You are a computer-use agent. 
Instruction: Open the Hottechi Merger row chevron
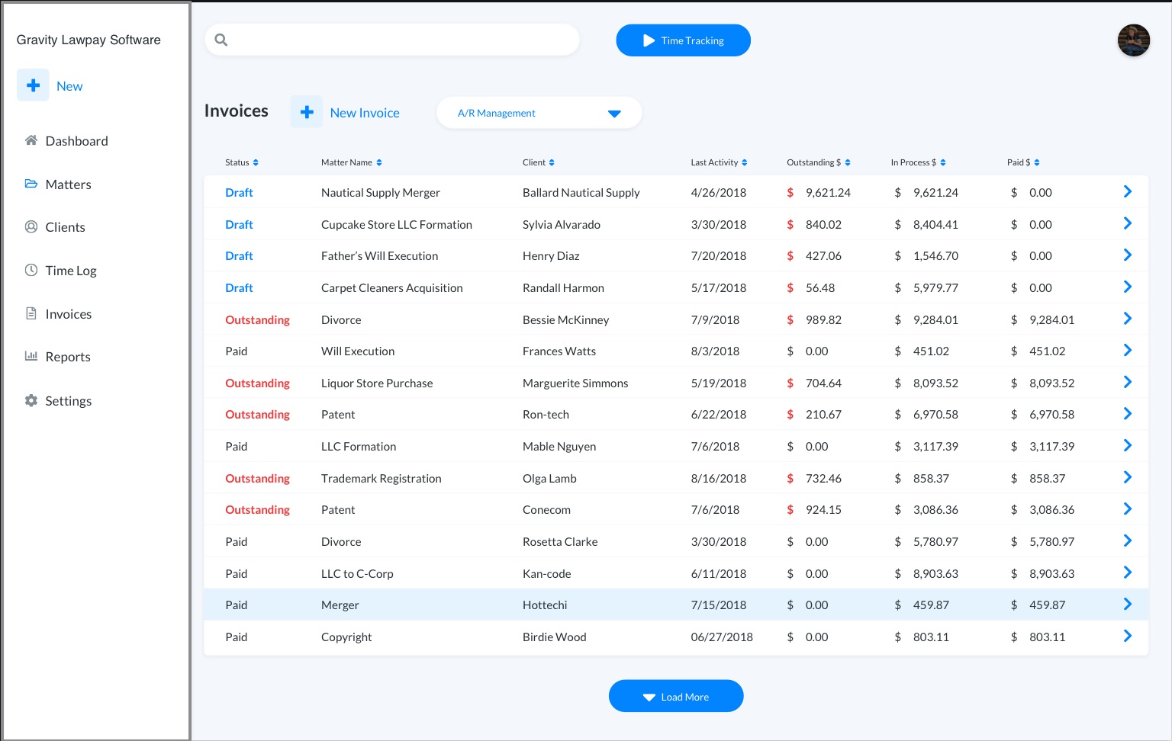tap(1127, 605)
